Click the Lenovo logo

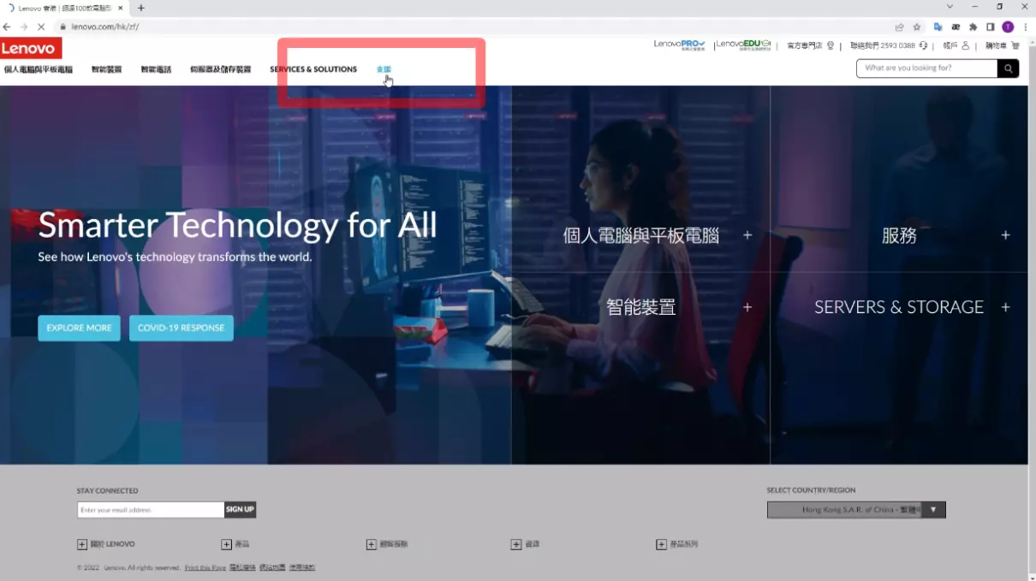point(31,49)
